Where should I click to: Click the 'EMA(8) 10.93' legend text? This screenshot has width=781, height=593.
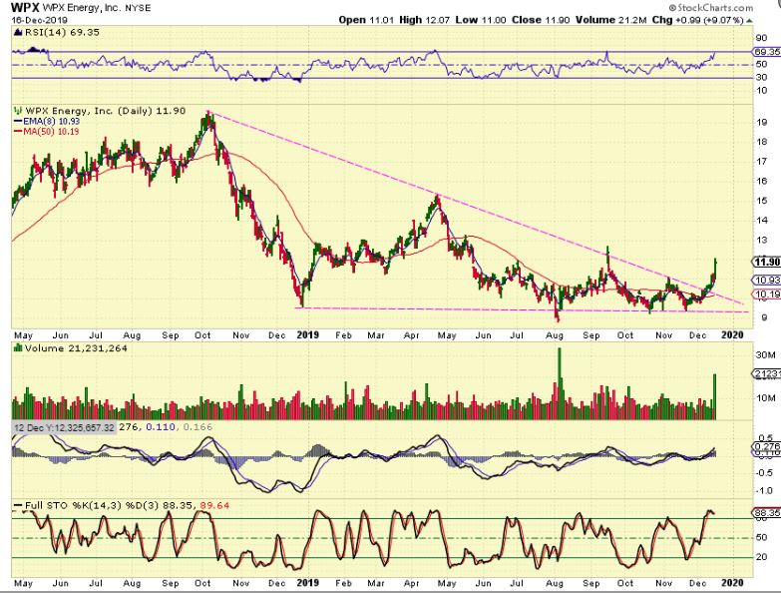(x=51, y=122)
